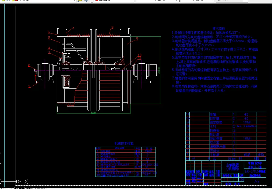Select the red callout number 10 on the drawing

(x=140, y=55)
